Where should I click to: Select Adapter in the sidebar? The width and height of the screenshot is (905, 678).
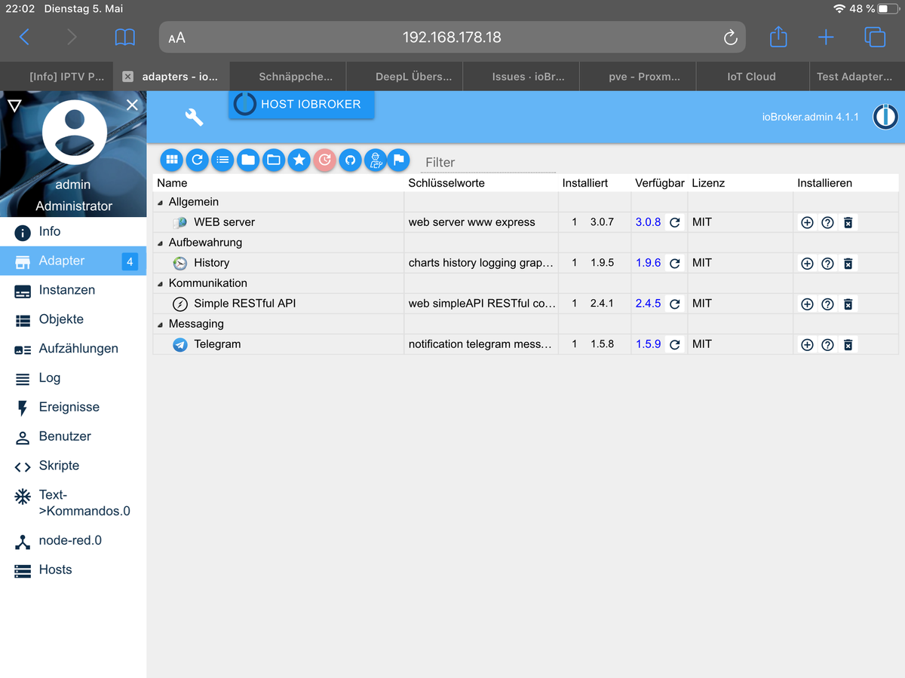(x=73, y=261)
